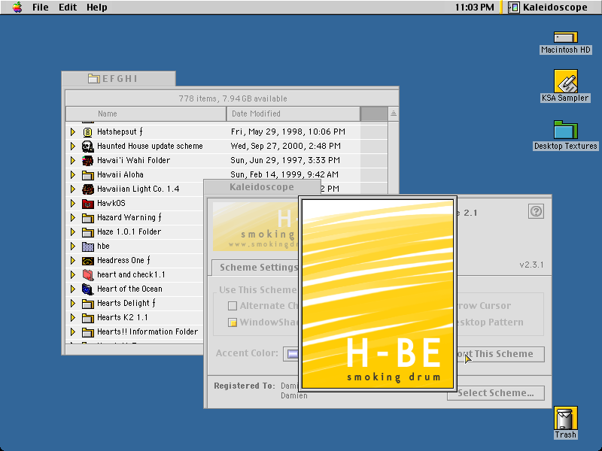
Task: Select the Hawai'i Wahi Folder icon
Action: coord(88,161)
